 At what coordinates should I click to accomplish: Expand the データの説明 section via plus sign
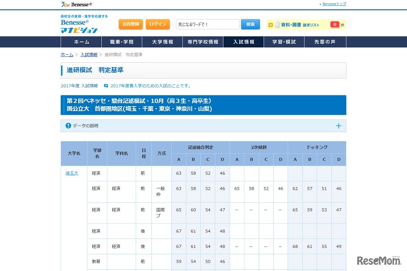338,126
